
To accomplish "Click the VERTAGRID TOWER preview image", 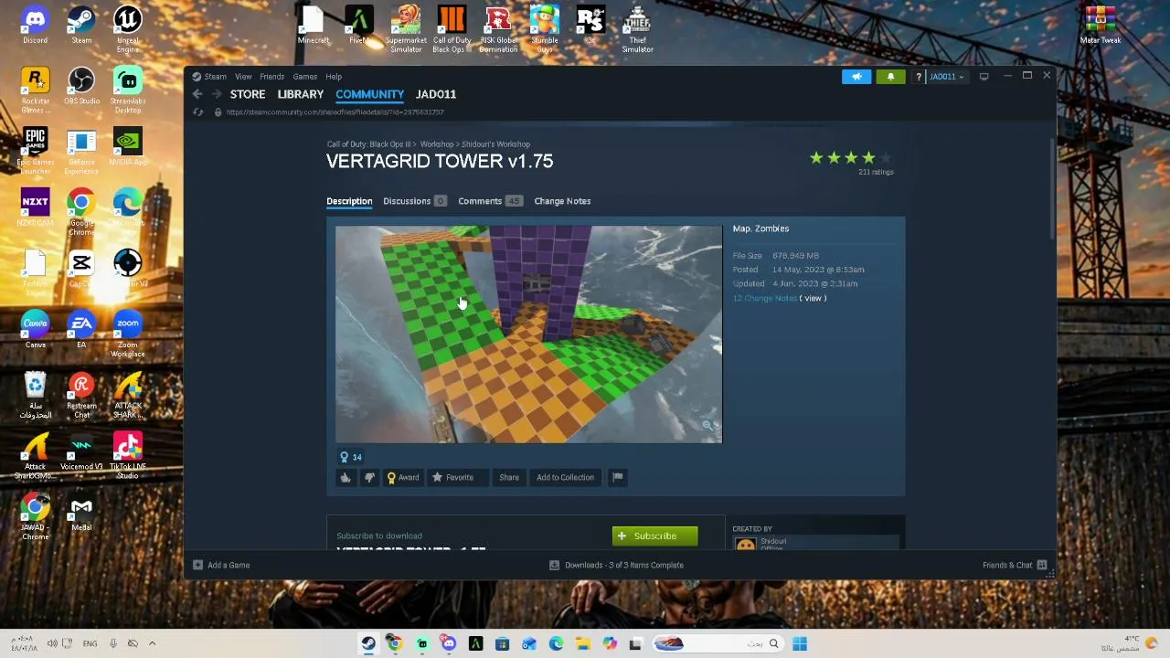I will tap(528, 334).
